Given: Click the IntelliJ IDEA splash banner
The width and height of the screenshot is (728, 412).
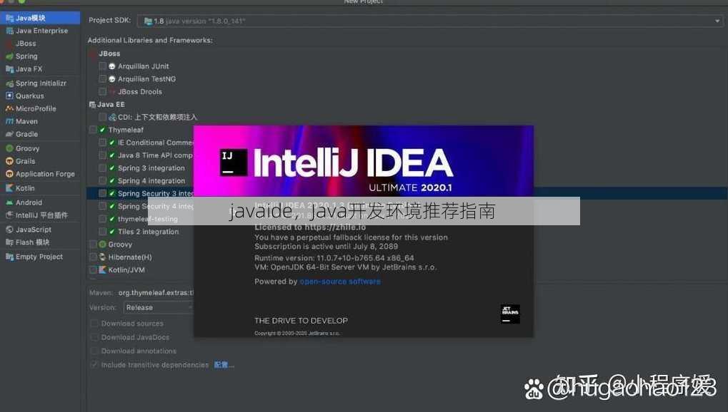Looking at the screenshot, I should coord(363,161).
